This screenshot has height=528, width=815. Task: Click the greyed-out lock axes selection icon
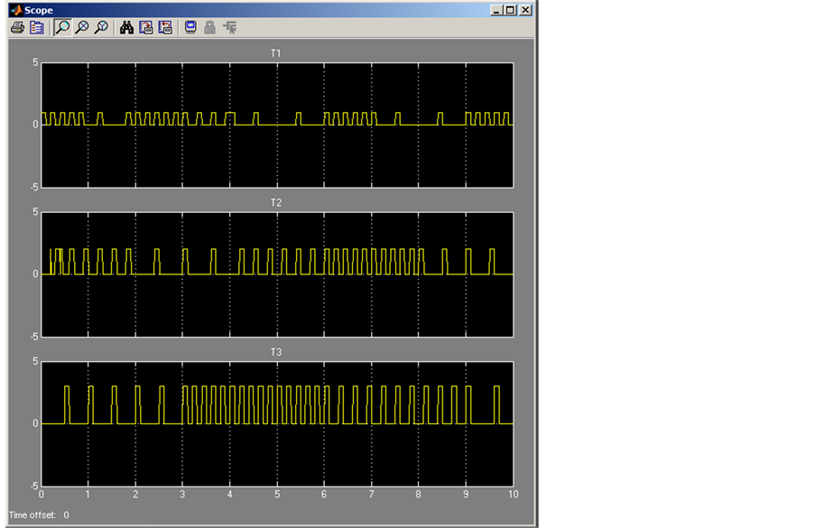(x=209, y=28)
